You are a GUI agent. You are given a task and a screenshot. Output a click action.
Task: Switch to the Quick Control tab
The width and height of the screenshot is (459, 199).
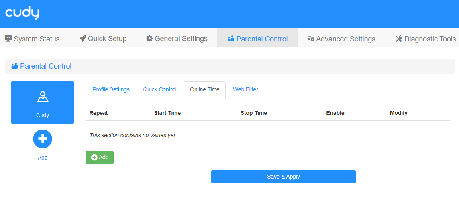(160, 89)
